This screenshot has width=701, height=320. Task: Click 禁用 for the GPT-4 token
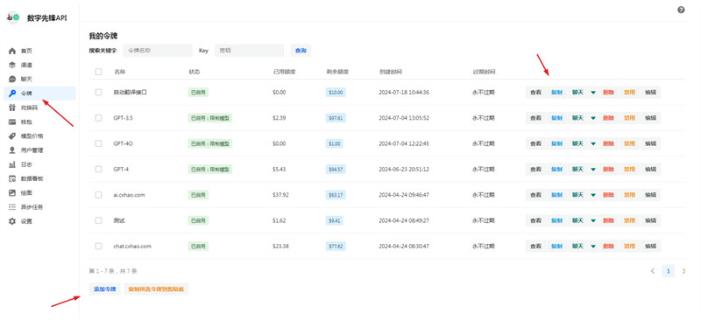click(629, 169)
